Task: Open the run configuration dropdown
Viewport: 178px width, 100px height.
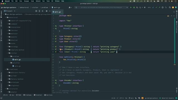Action: [x=127, y=7]
